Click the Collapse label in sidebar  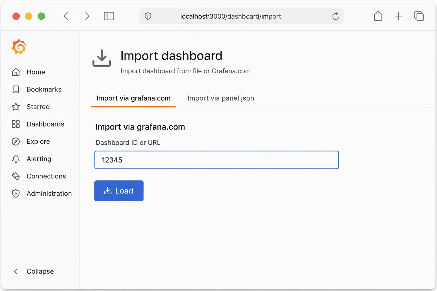tap(40, 271)
